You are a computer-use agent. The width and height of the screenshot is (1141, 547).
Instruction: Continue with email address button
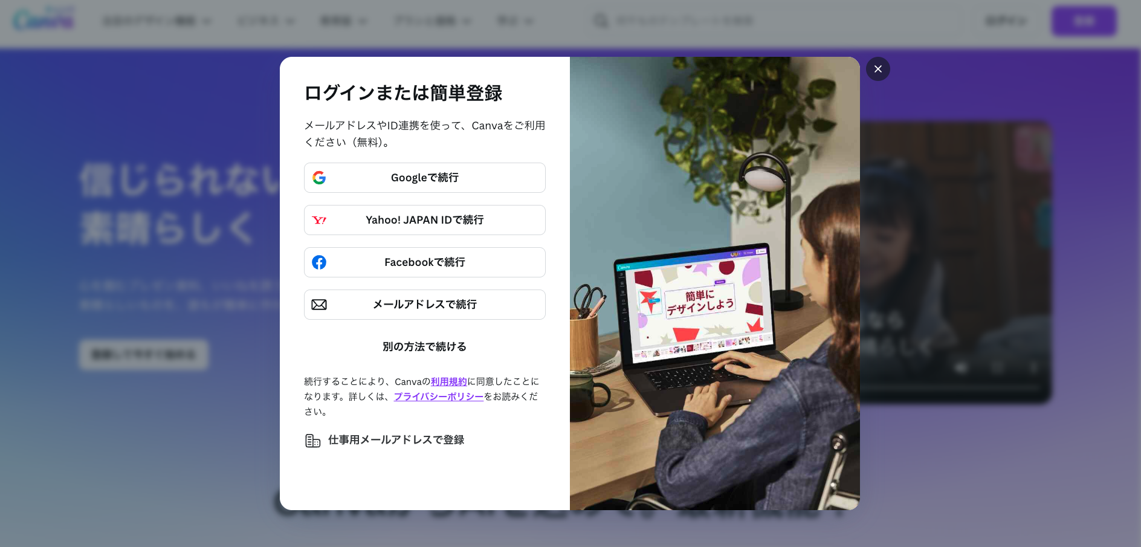(424, 305)
